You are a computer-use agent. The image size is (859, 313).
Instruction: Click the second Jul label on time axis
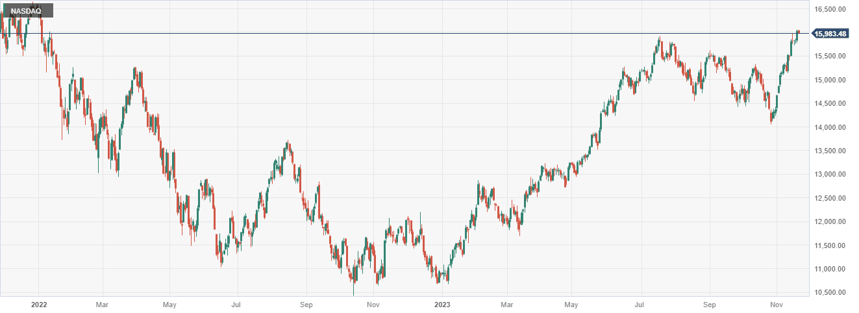coord(640,304)
